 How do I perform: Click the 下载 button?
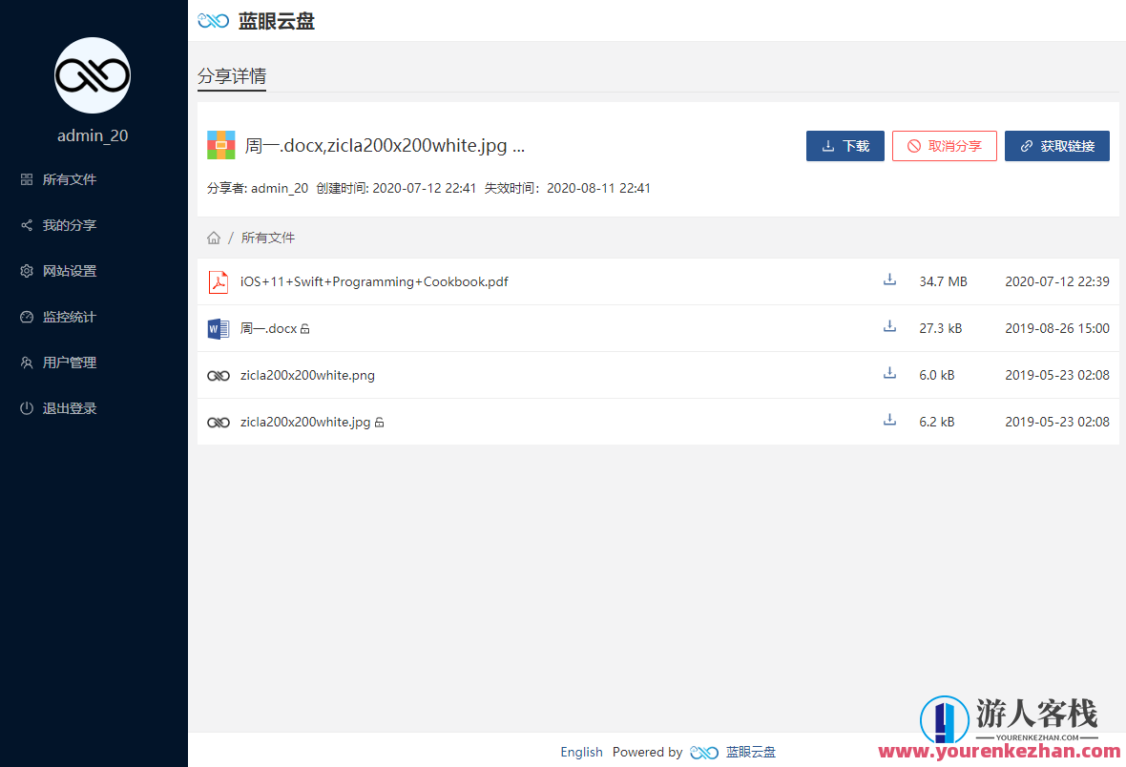844,145
